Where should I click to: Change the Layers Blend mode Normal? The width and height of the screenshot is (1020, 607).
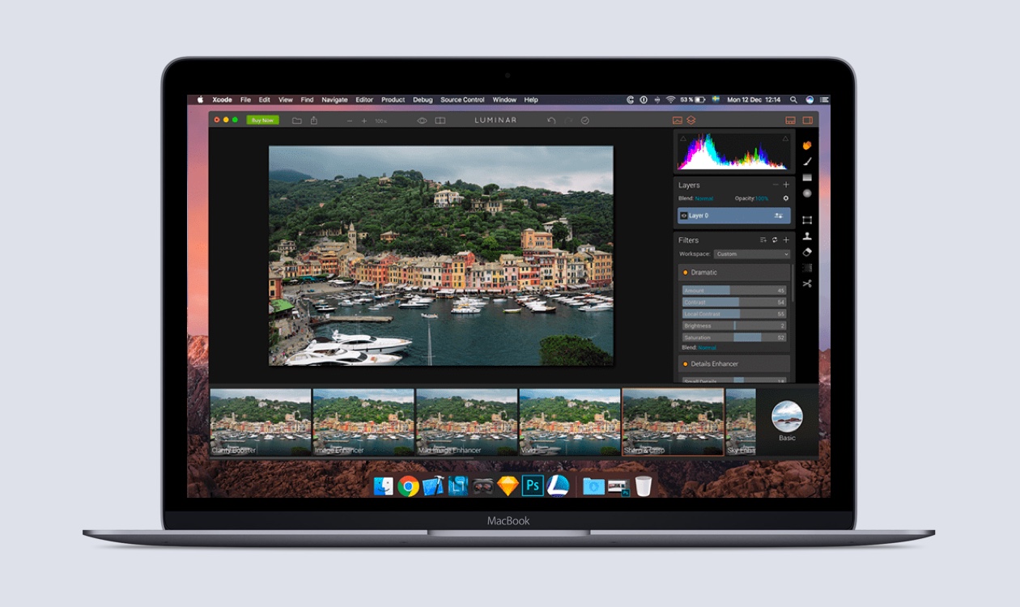704,198
